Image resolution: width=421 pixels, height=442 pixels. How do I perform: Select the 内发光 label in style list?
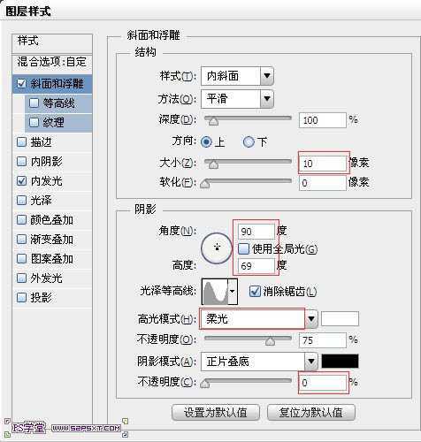[46, 181]
